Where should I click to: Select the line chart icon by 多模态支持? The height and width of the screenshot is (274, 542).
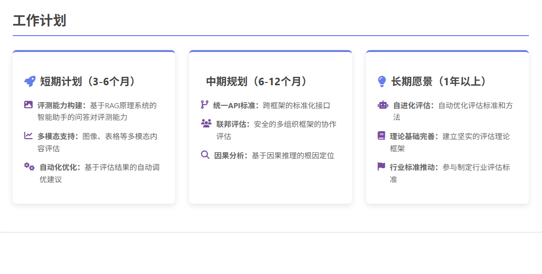click(29, 136)
